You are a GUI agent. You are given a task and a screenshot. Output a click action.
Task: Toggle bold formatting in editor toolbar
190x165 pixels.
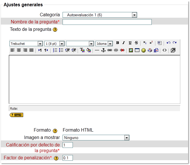(118, 43)
